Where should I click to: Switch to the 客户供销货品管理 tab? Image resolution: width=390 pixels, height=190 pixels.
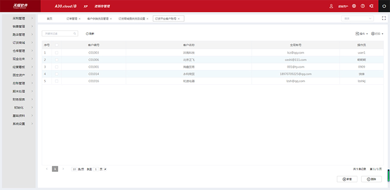click(x=98, y=19)
